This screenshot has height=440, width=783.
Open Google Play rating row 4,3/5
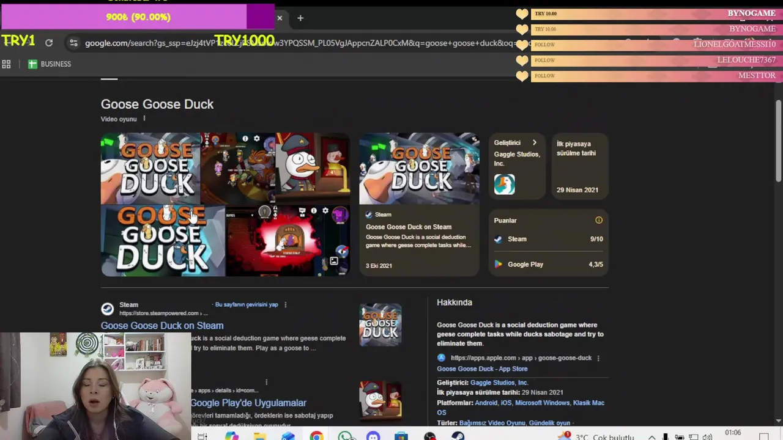[549, 264]
